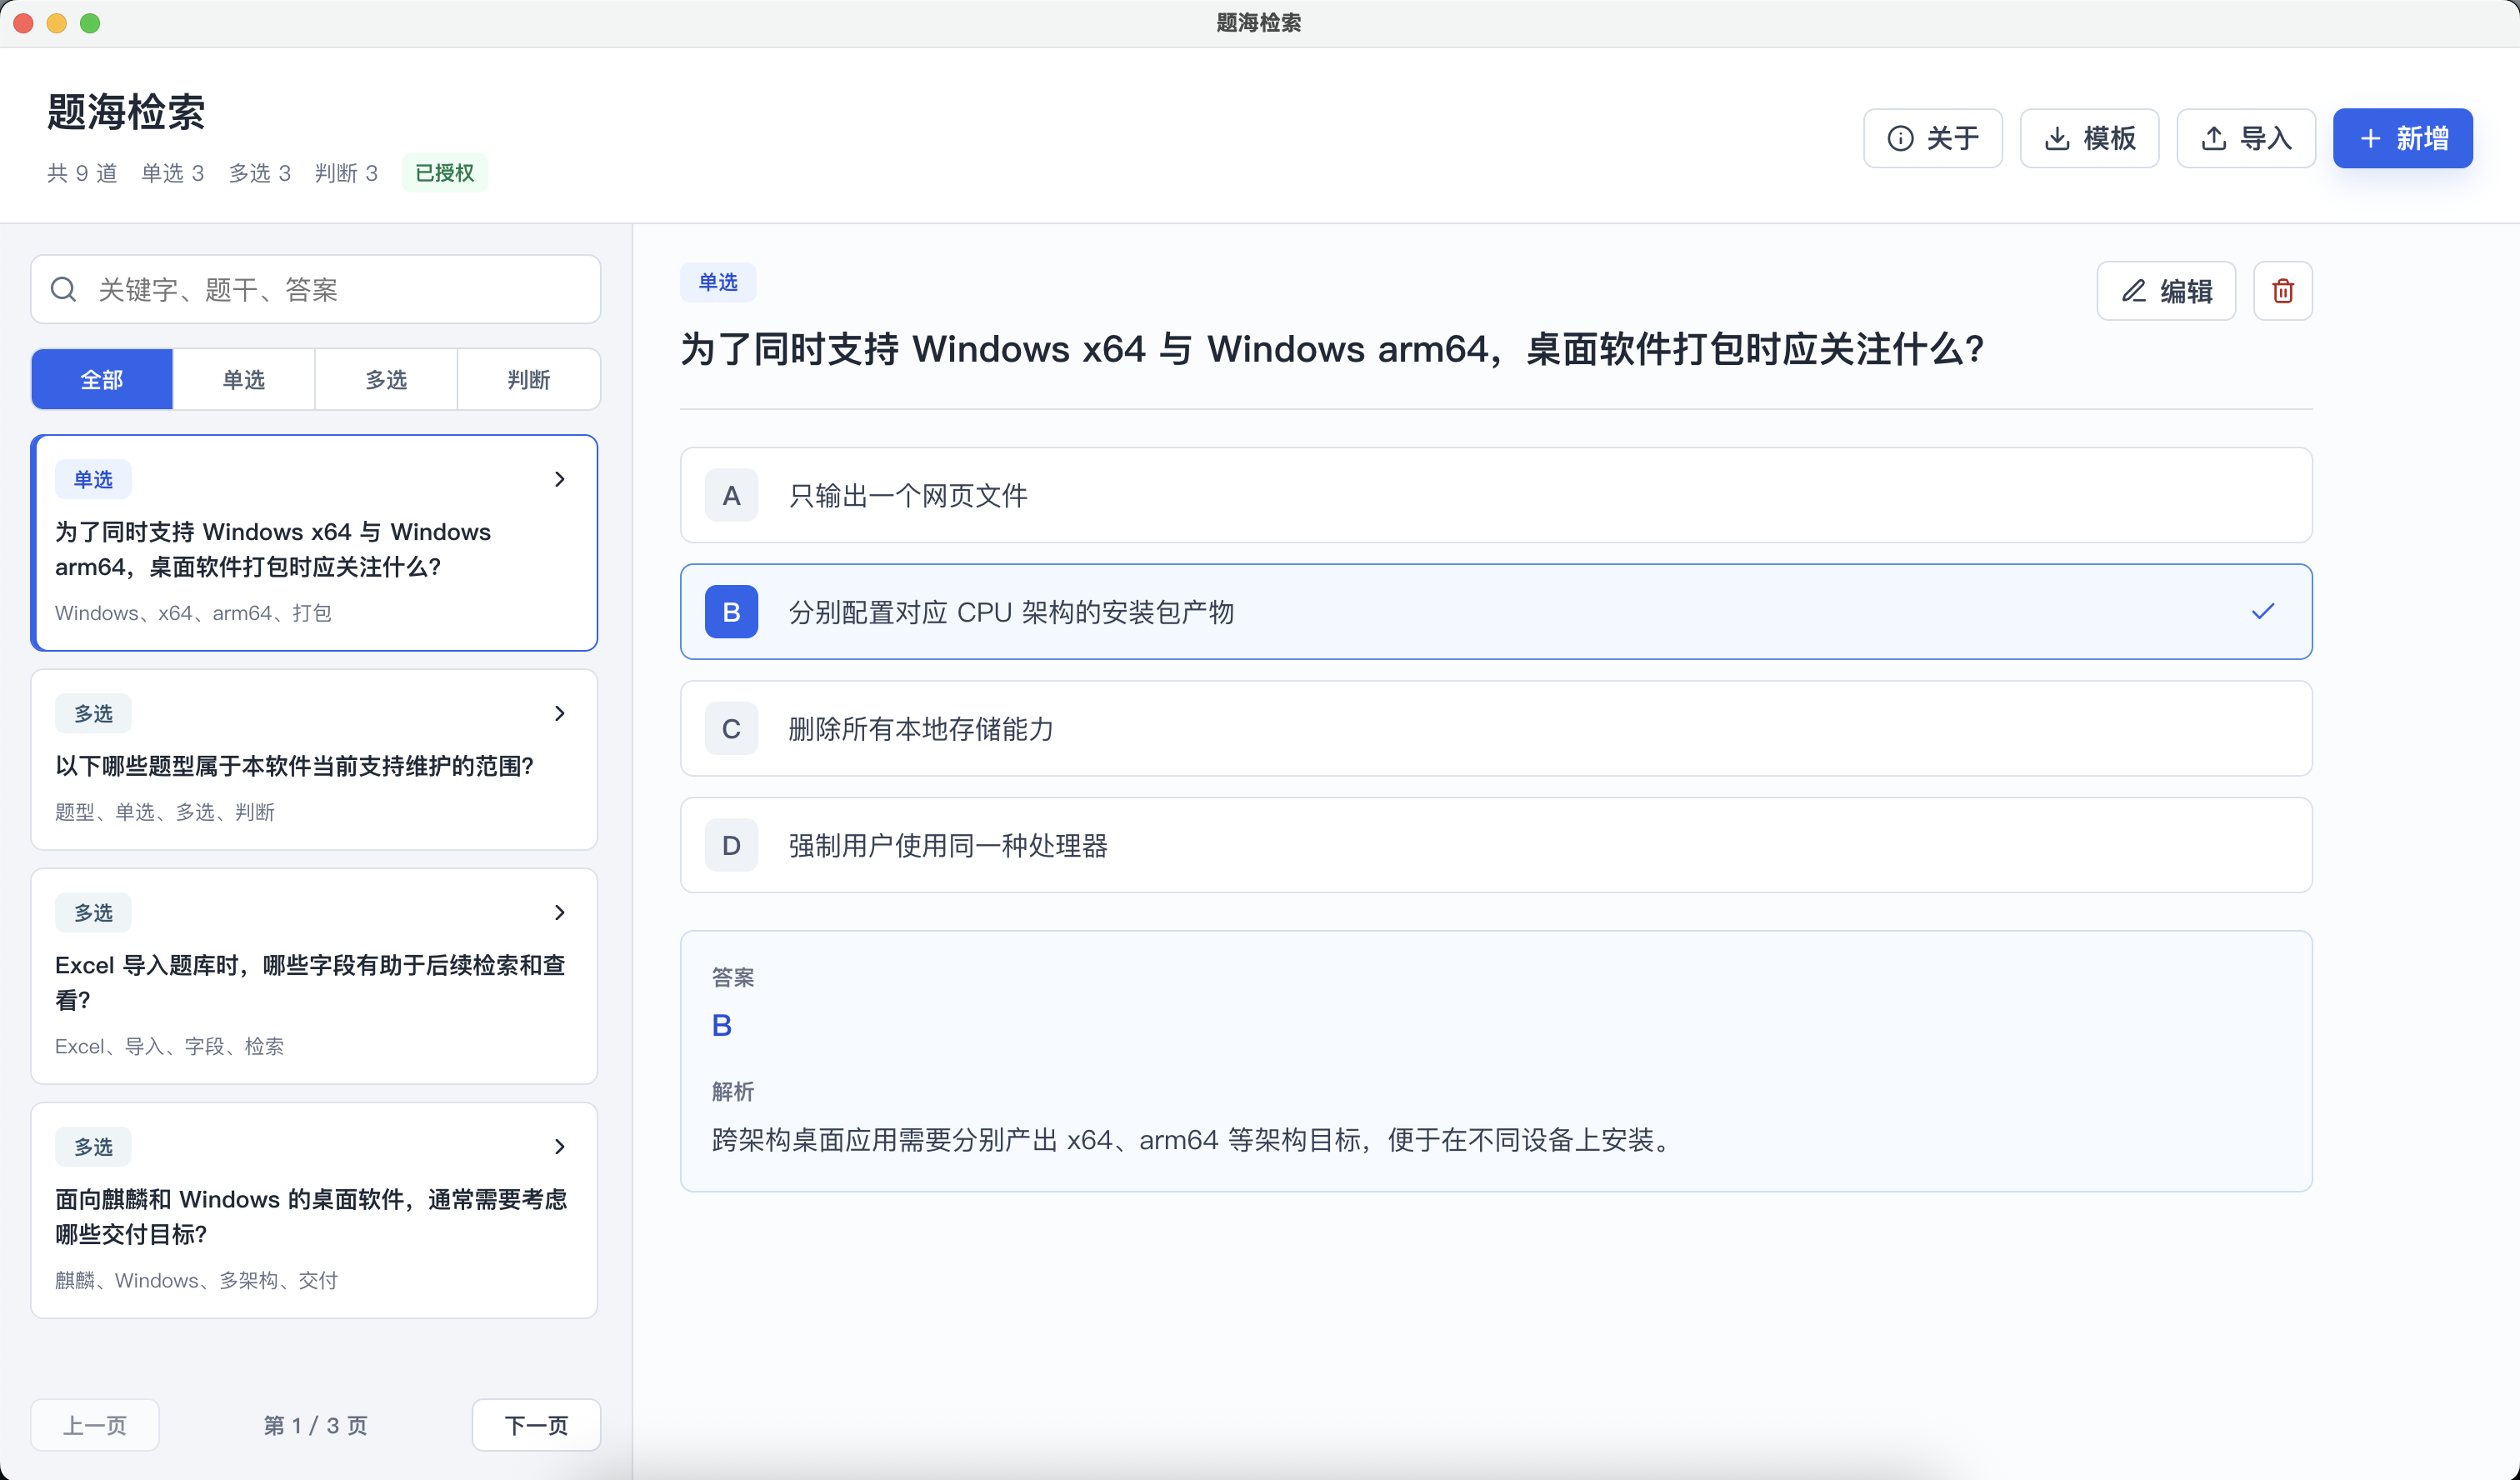Screen dimensions: 2520x1480
Task: Choose option 分别配置对应 CPU 架构的安装包产物
Action: [x=1496, y=611]
